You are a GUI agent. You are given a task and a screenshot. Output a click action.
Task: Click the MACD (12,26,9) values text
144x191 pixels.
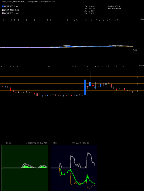[x=37, y=143]
